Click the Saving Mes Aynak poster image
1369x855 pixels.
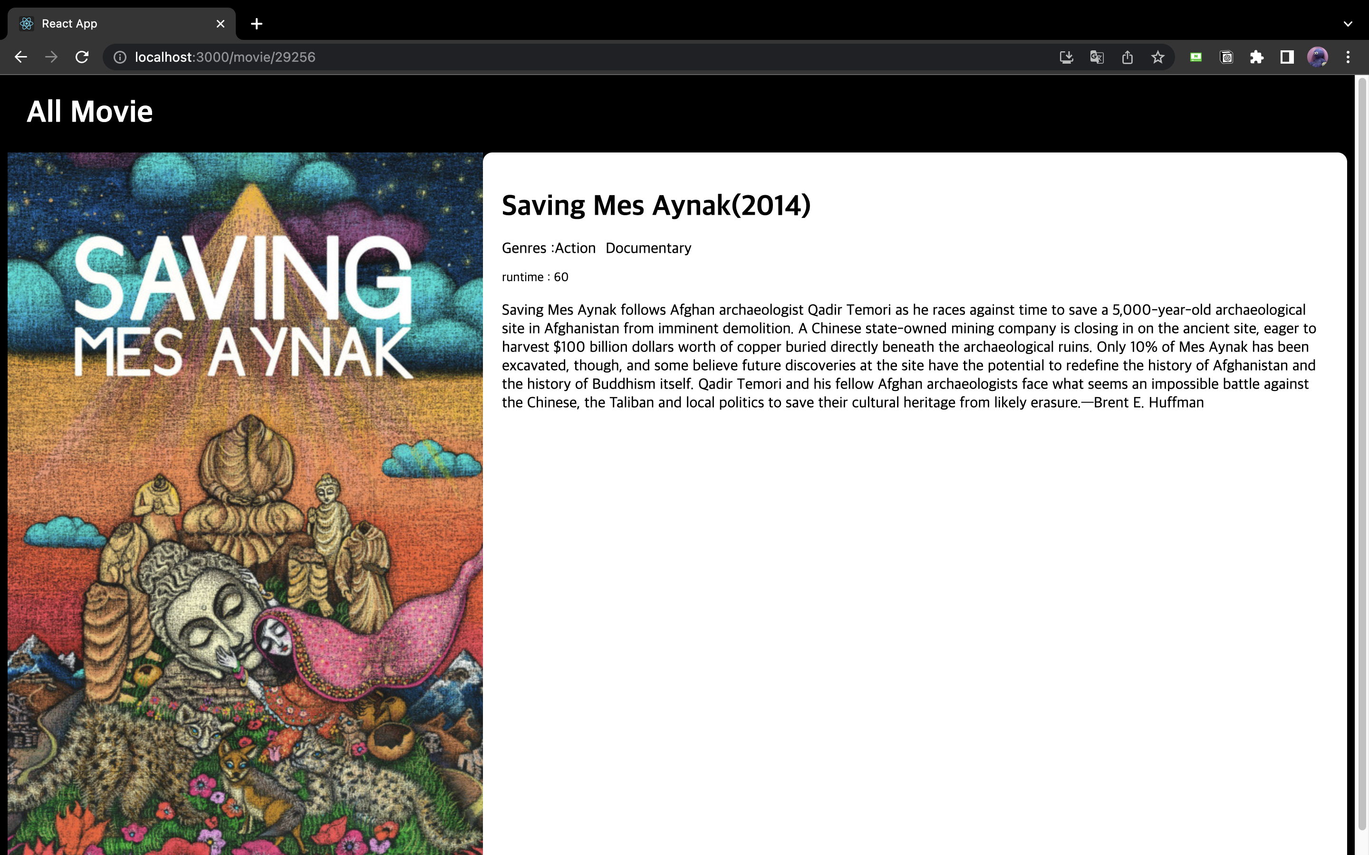click(x=245, y=503)
